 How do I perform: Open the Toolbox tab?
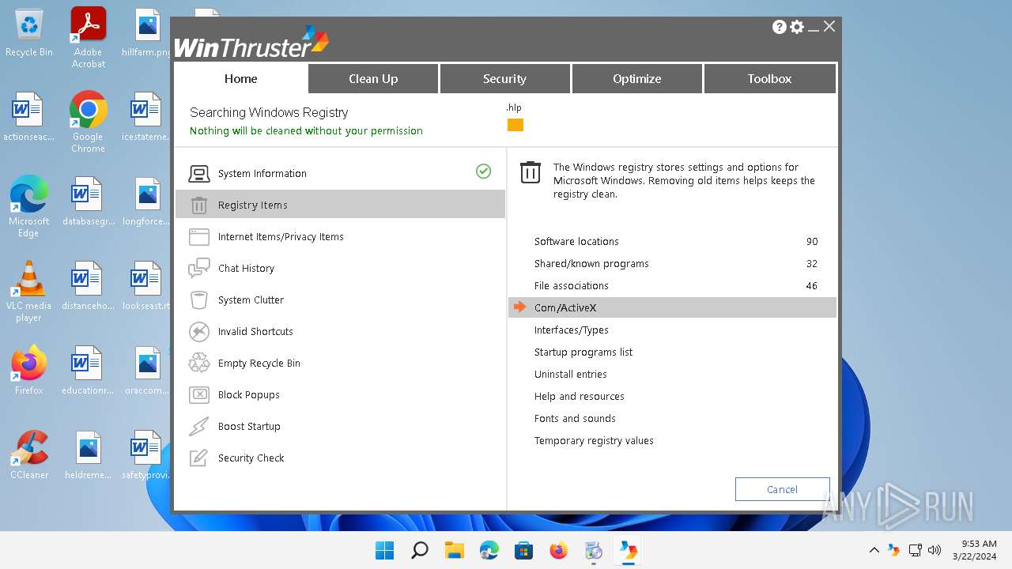(x=769, y=79)
